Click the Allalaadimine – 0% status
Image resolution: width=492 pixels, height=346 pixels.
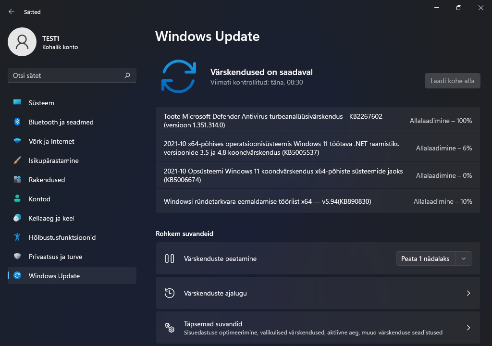pos(443,175)
